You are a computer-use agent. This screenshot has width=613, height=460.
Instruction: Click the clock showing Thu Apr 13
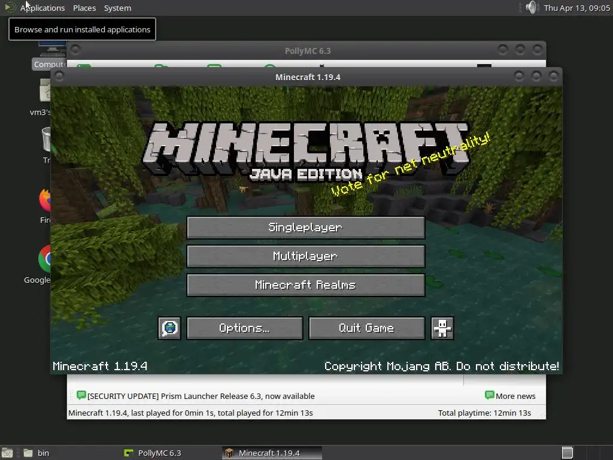tap(577, 8)
